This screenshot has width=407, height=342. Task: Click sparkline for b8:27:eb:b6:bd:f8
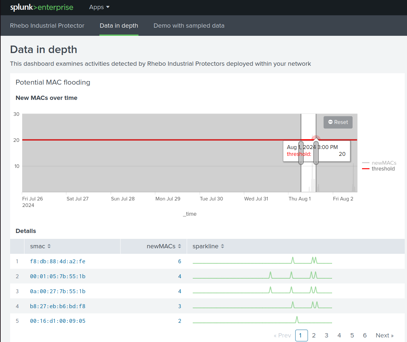click(262, 305)
